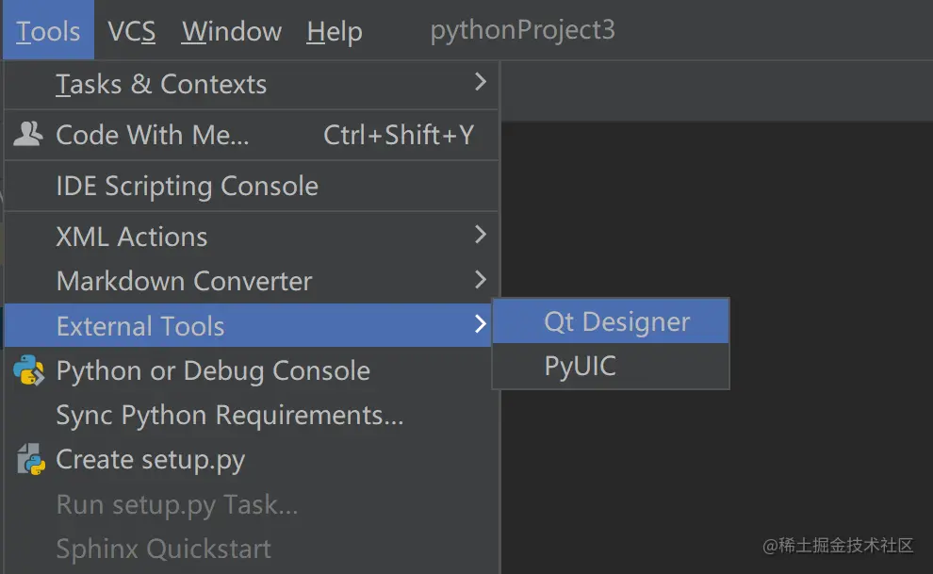This screenshot has width=933, height=574.
Task: Select PyUIC external tool
Action: (x=581, y=366)
